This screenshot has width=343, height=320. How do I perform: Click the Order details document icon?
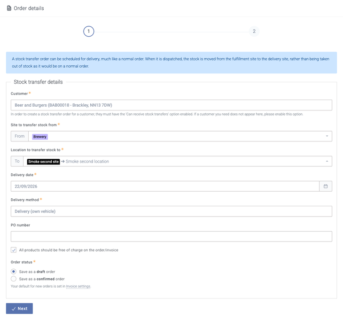9,8
